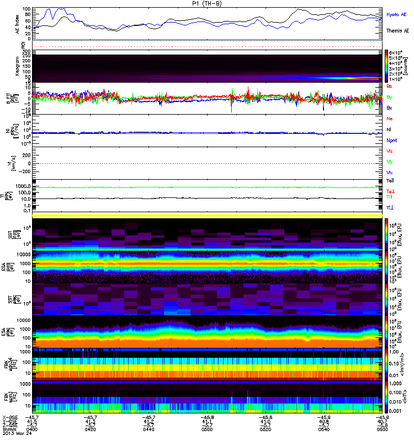Click the yellow bar above the SST ion spectrogram

pos(208,216)
